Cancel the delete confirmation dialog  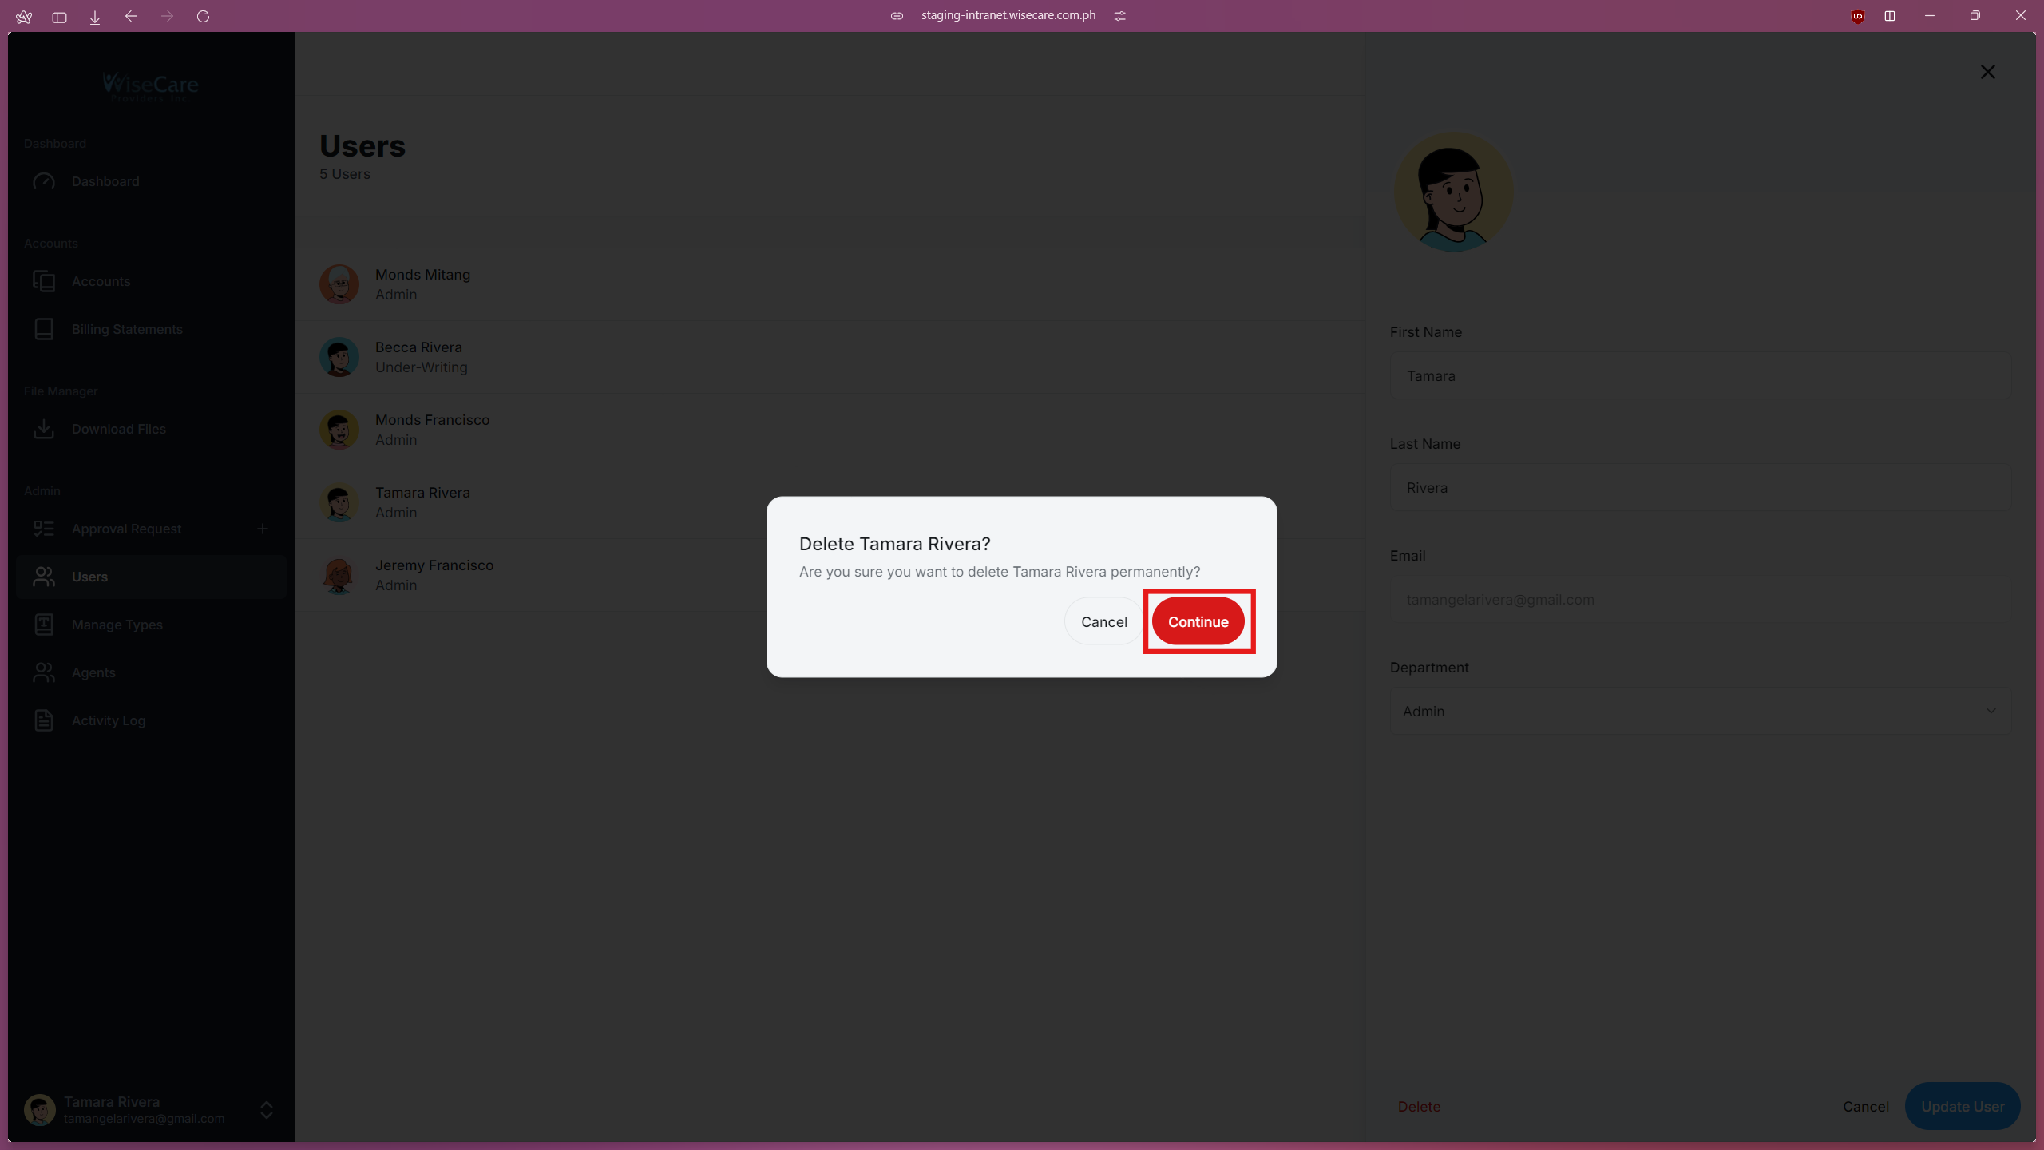[x=1103, y=621]
